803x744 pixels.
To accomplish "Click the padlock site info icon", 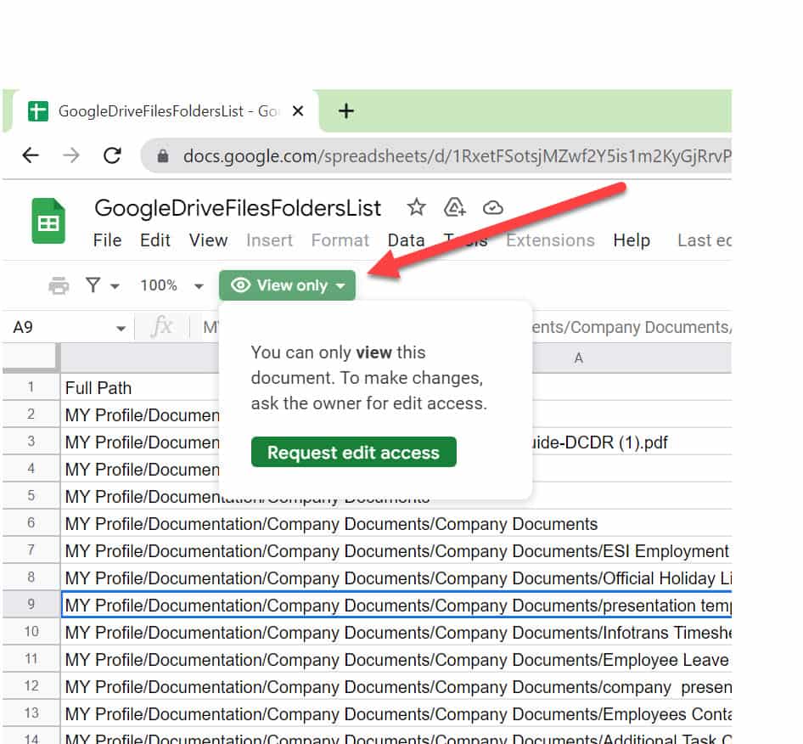I will (163, 155).
